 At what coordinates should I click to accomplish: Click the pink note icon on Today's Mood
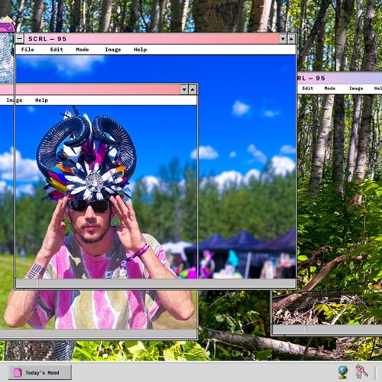[18, 373]
